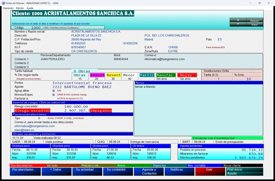275x181 pixels.
Task: Click the red Hojas tariff swatch
Action: click(187, 75)
